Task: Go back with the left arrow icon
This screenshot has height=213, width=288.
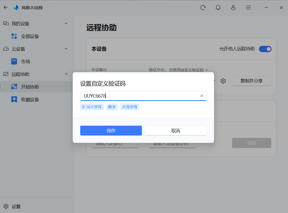Action: [x=6, y=8]
